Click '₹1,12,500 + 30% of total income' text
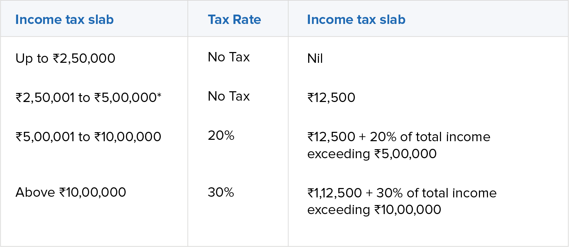This screenshot has height=247, width=569. pyautogui.click(x=402, y=193)
